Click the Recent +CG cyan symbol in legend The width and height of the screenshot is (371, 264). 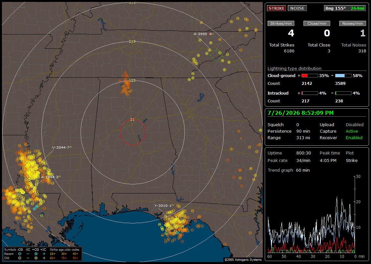[36, 254]
